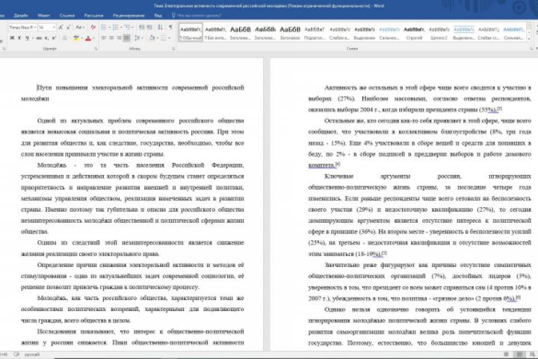Screen dimensions: 538x359
Task: Apply bulleted list
Action: (x=103, y=27)
